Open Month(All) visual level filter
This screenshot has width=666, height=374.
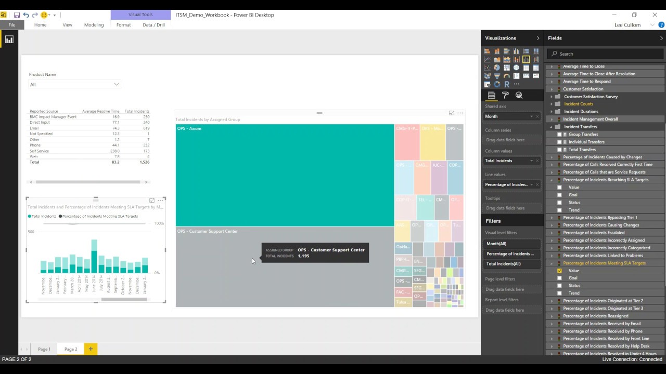tap(512, 244)
